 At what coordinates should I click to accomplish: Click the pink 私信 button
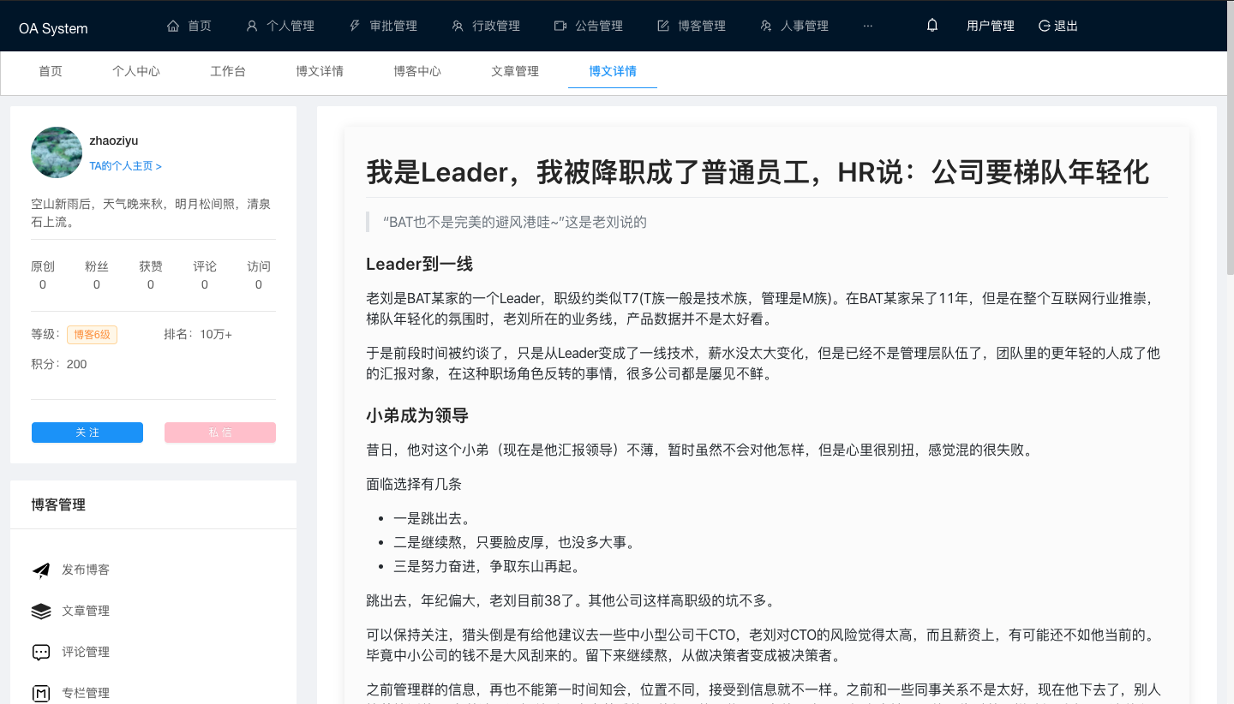click(x=220, y=433)
